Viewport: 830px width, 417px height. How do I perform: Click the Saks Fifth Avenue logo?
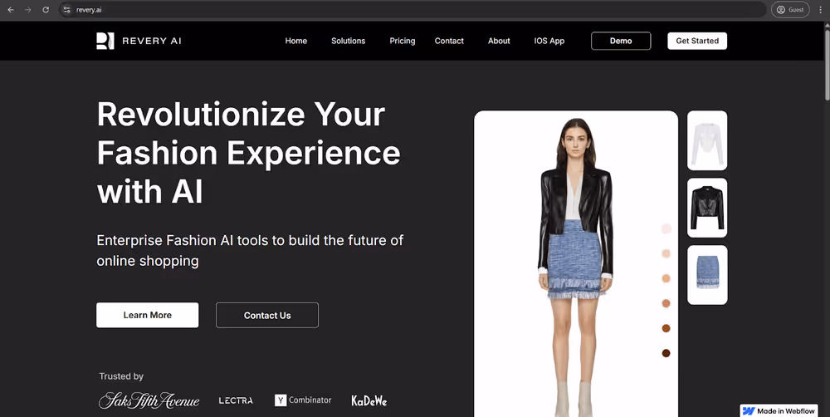[x=149, y=400]
